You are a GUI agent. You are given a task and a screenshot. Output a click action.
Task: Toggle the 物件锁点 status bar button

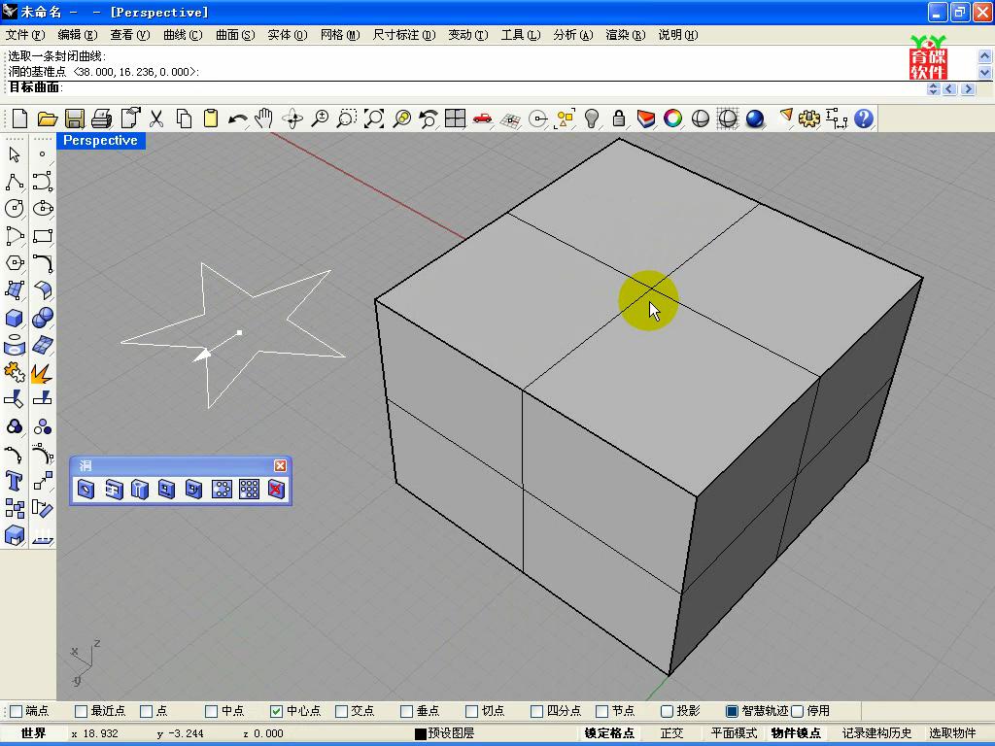pyautogui.click(x=796, y=733)
